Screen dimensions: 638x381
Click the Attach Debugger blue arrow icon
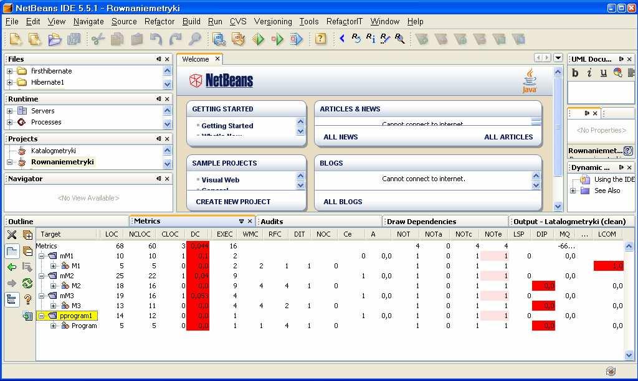(297, 39)
